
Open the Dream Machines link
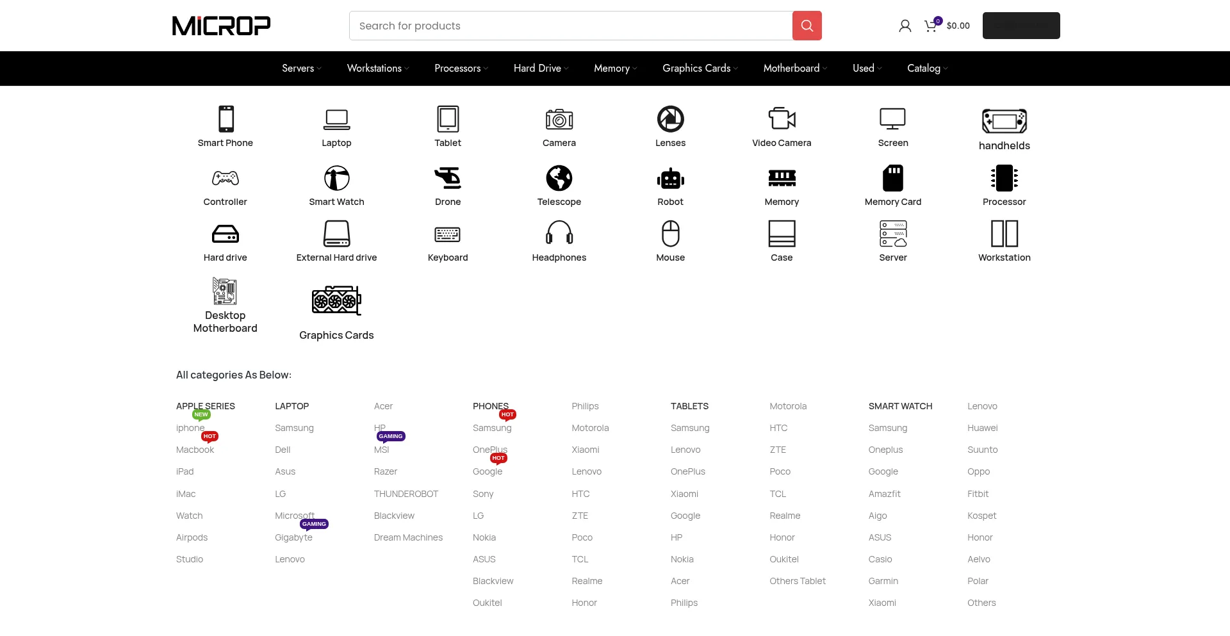[x=408, y=537]
